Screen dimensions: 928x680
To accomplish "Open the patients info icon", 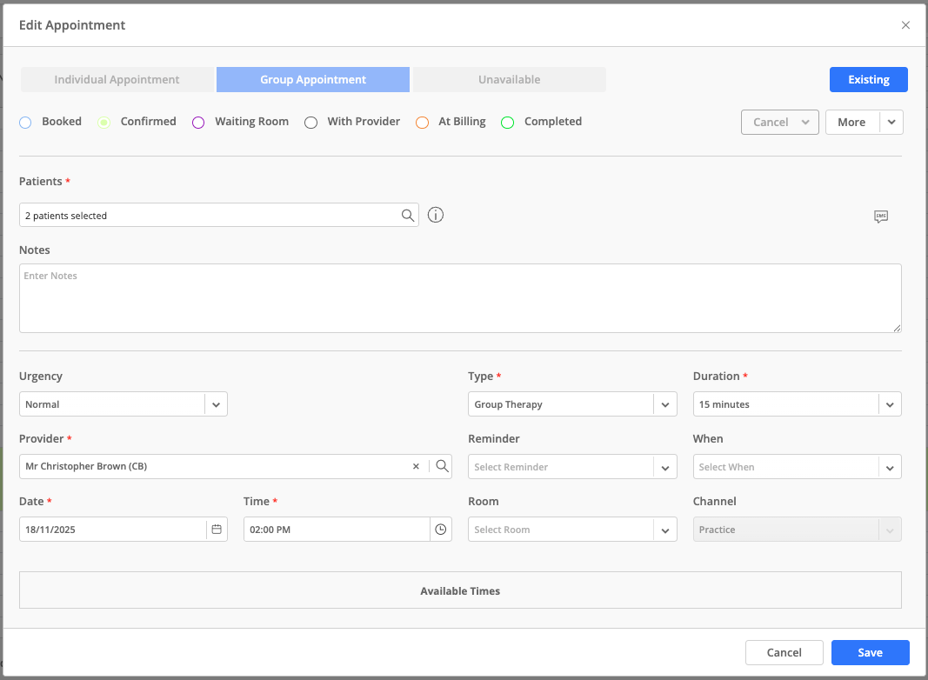I will tap(436, 216).
